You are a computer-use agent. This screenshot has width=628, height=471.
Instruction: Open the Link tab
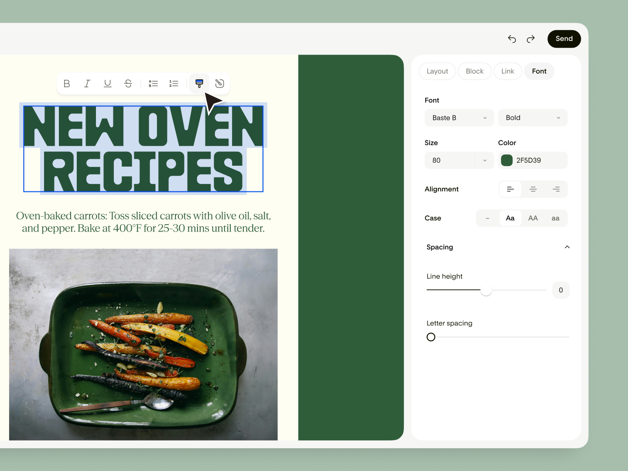click(508, 71)
